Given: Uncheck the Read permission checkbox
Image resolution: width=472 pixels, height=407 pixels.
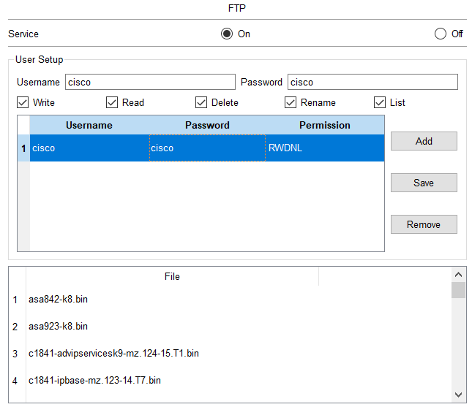Looking at the screenshot, I should click(113, 102).
